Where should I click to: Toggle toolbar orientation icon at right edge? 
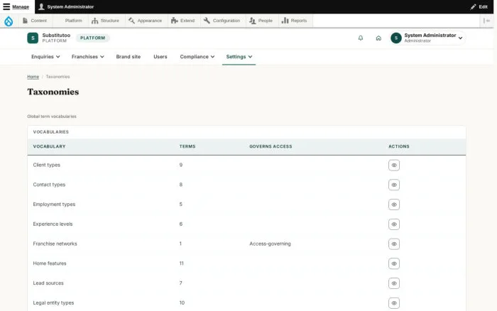pos(486,21)
